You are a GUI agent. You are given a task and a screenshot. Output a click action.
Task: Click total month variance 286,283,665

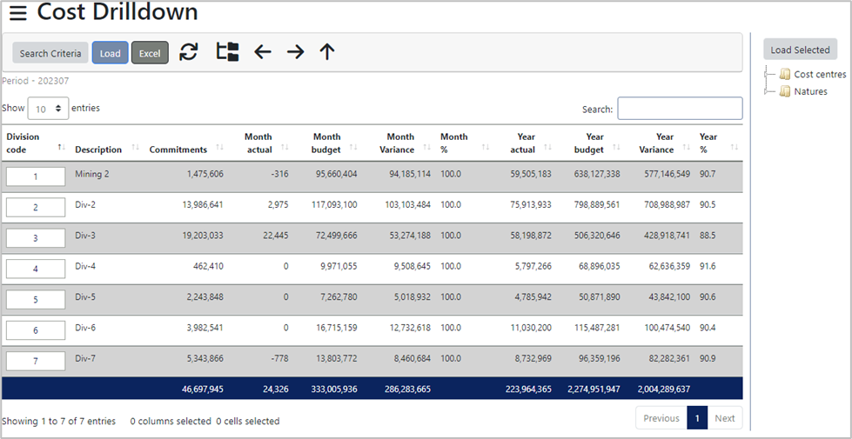407,389
